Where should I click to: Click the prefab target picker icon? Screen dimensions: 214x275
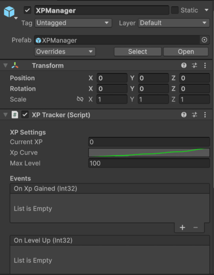pos(204,40)
